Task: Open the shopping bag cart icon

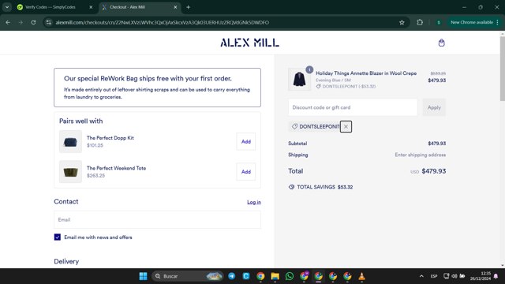Action: click(x=441, y=43)
